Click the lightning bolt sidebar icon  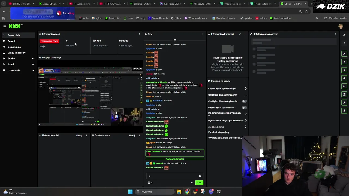pyautogui.click(x=344, y=62)
